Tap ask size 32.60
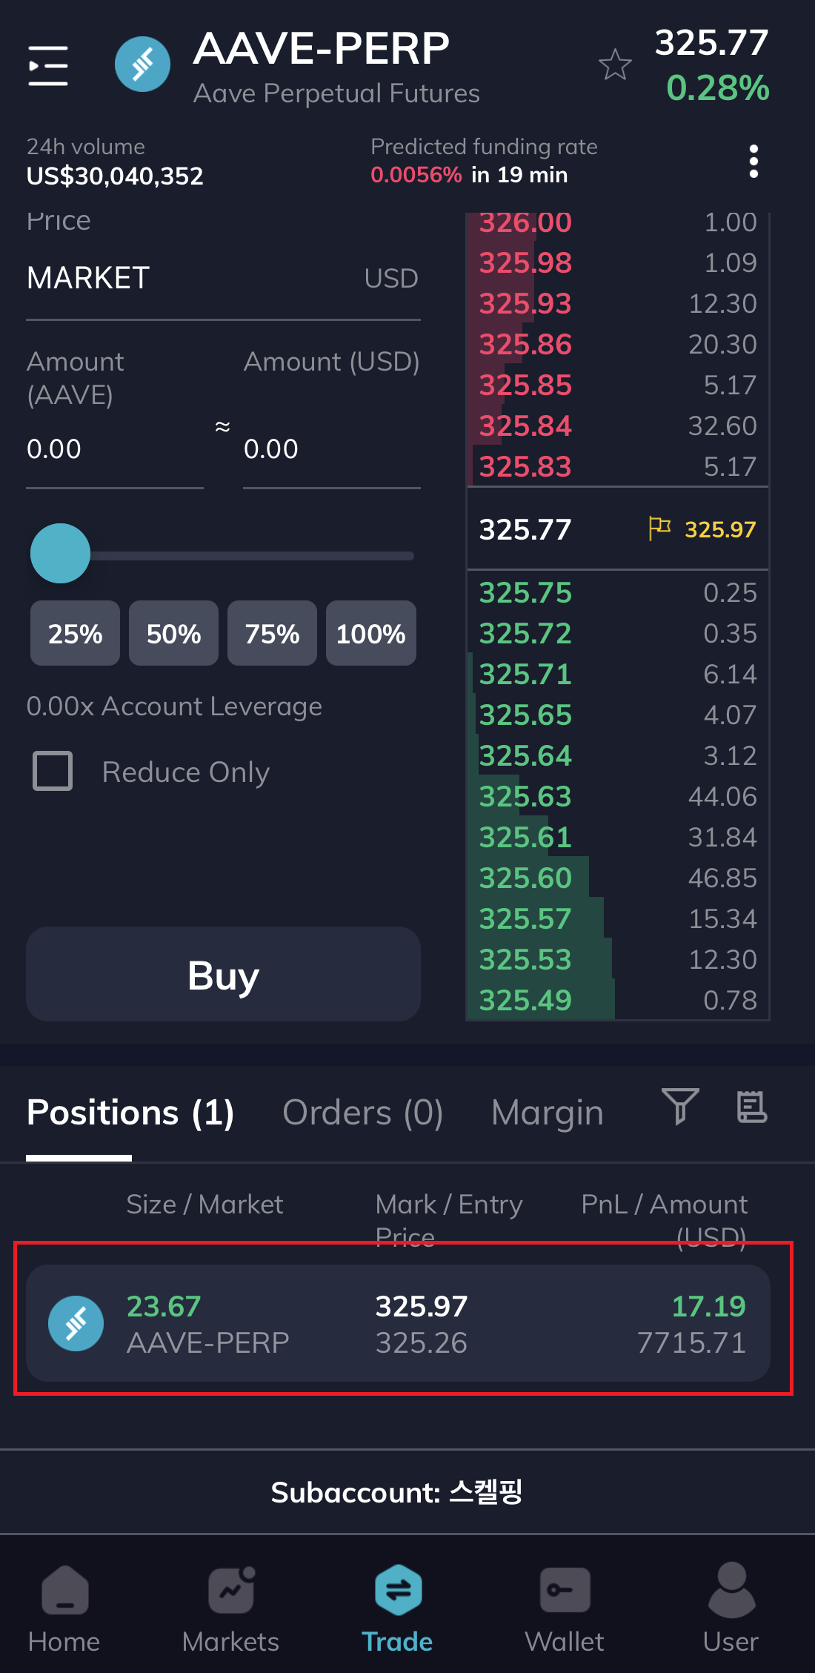The width and height of the screenshot is (815, 1673). (x=722, y=426)
